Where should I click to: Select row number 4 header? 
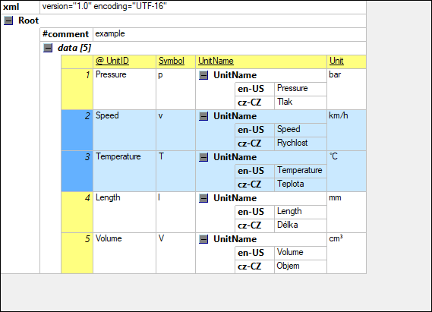click(x=77, y=212)
